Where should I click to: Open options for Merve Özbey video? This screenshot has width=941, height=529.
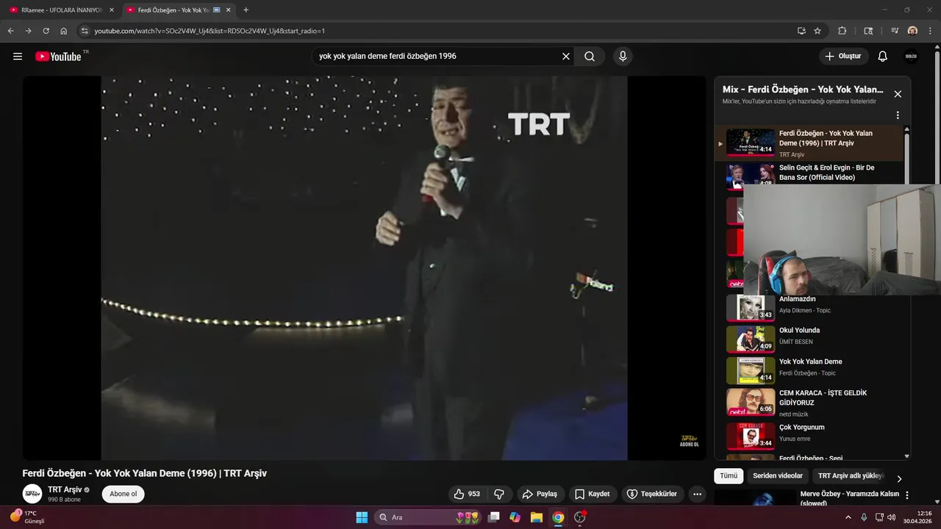pyautogui.click(x=907, y=495)
